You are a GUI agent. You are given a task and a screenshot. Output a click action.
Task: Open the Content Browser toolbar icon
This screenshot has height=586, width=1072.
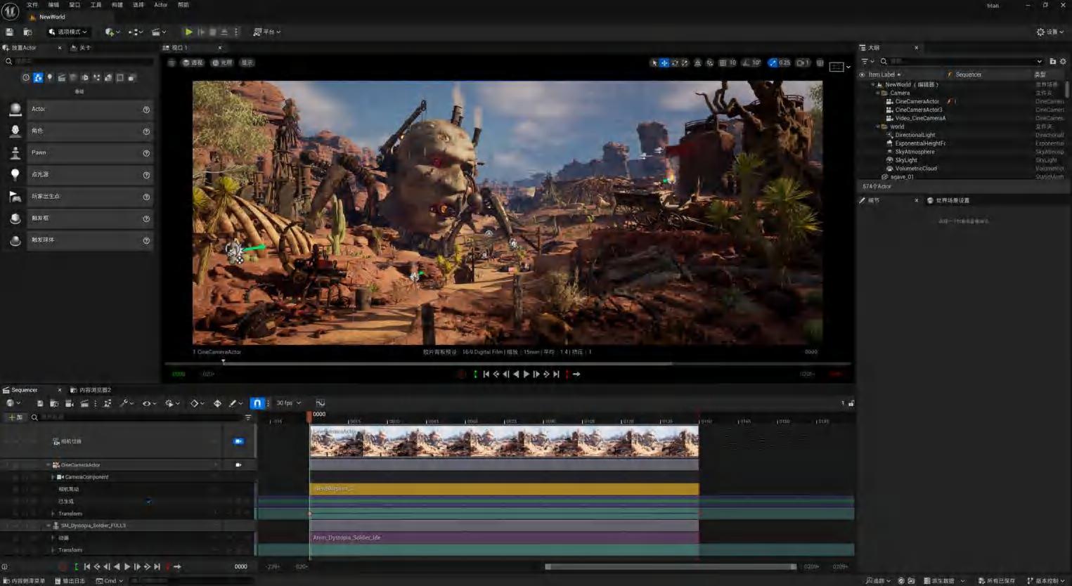click(27, 32)
